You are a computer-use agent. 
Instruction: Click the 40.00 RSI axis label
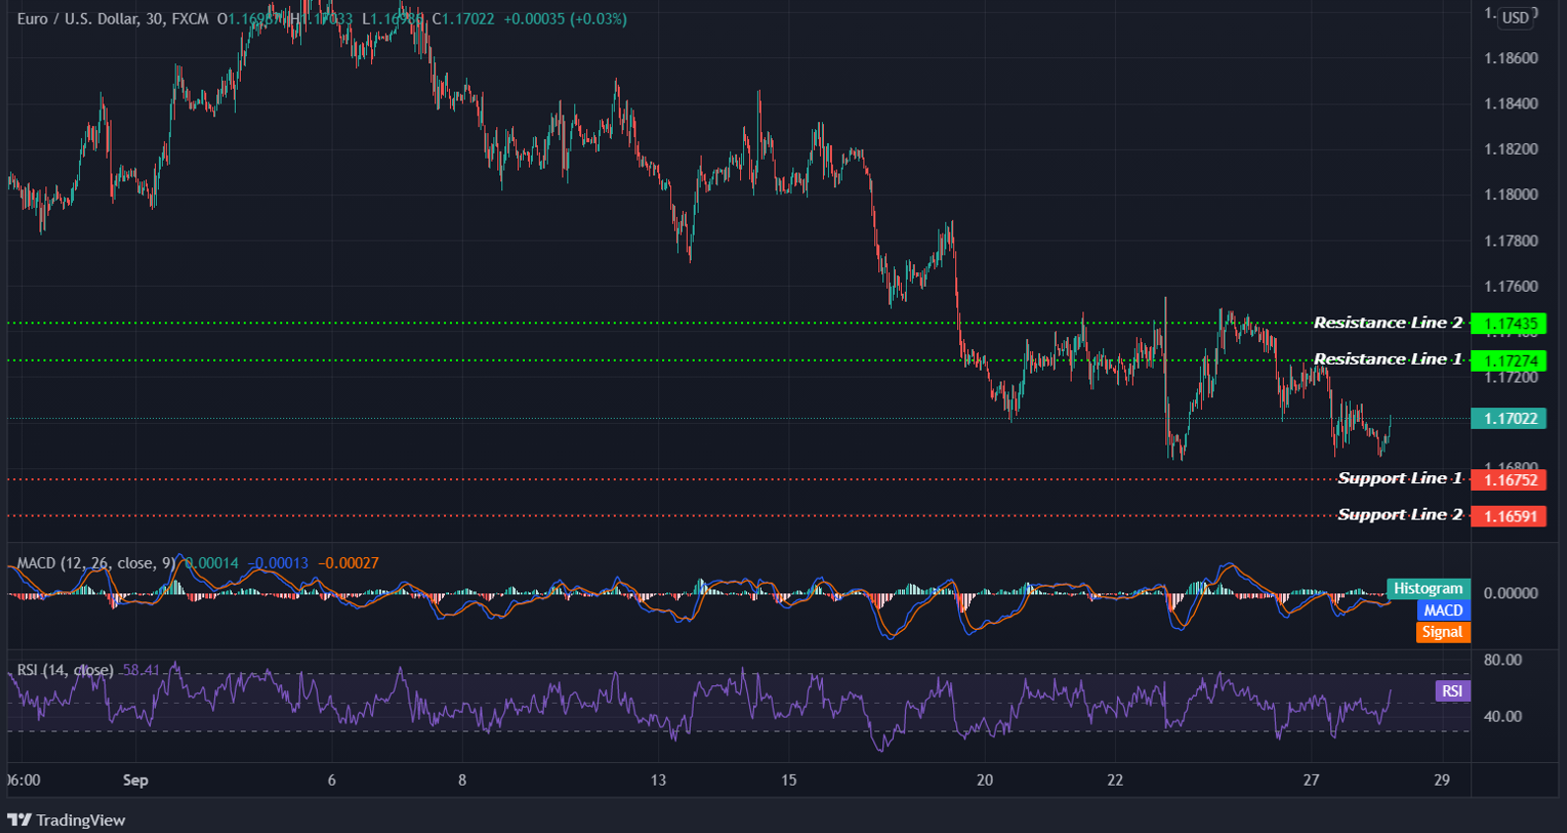coord(1503,717)
